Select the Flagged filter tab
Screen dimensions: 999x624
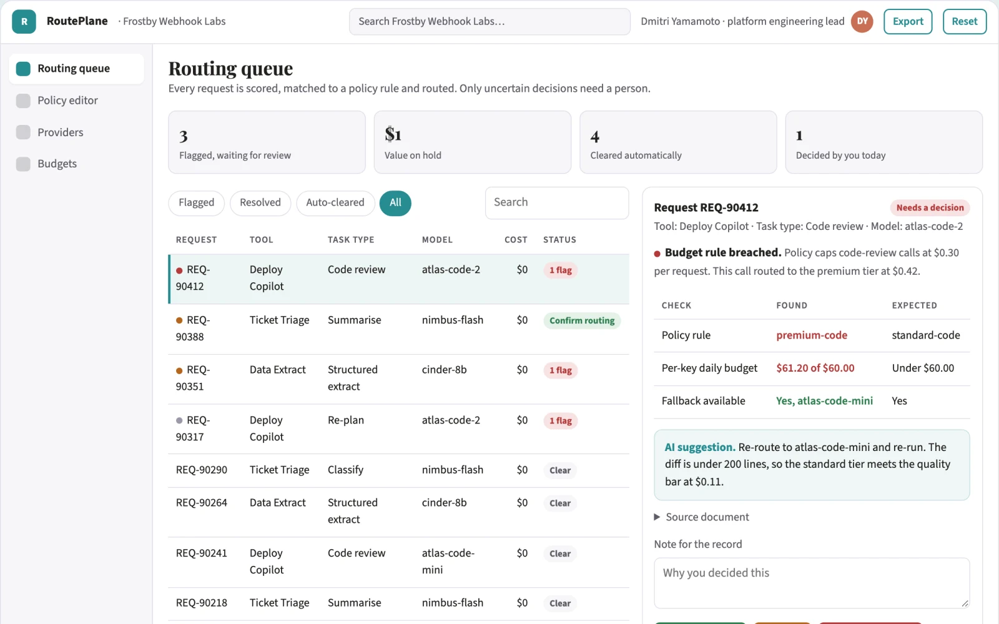tap(196, 203)
